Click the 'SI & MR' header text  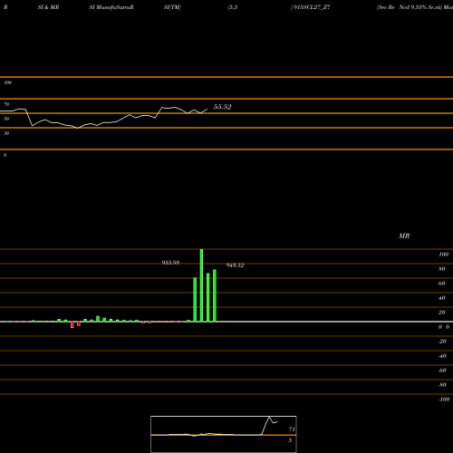click(x=48, y=7)
